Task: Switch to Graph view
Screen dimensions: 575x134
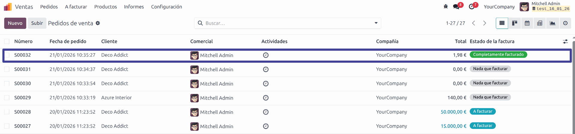Action: [553, 23]
